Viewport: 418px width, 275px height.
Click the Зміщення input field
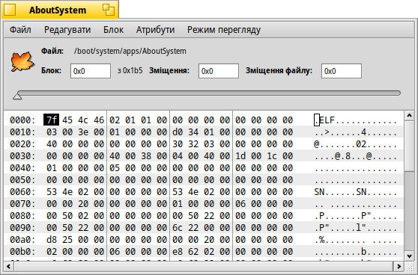(x=218, y=71)
